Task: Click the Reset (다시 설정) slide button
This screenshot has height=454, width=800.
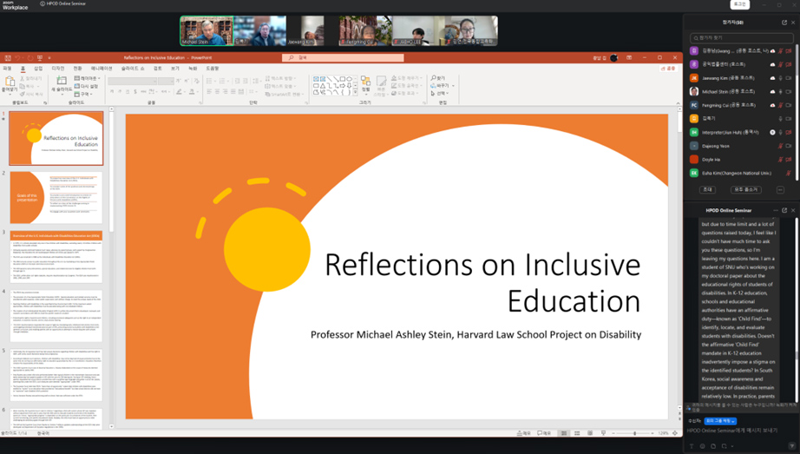Action: pyautogui.click(x=86, y=86)
